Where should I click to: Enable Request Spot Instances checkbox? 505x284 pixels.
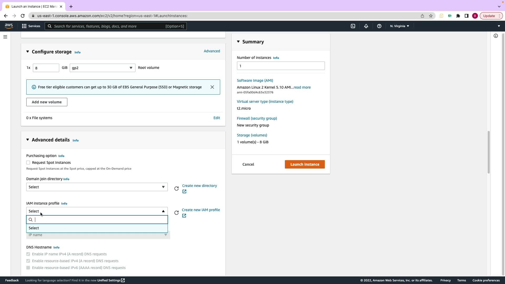[28, 163]
